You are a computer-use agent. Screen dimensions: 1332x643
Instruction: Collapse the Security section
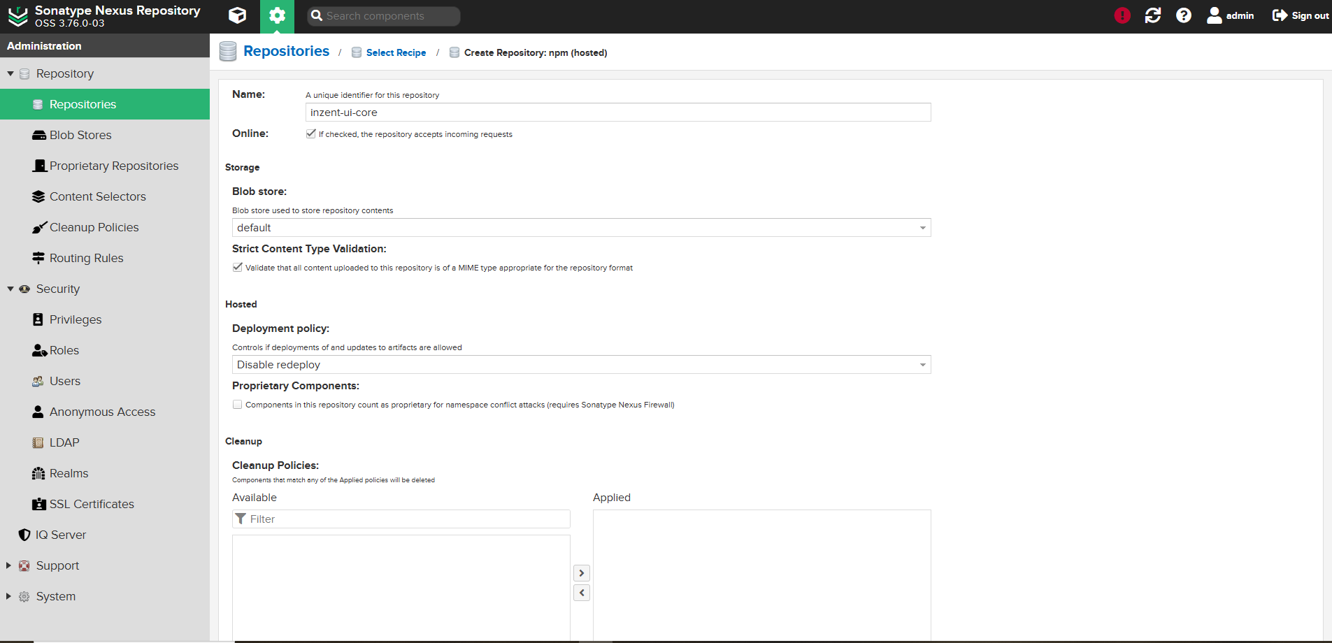9,289
